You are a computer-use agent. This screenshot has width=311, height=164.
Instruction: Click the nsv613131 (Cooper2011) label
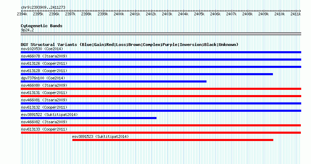point(44,93)
